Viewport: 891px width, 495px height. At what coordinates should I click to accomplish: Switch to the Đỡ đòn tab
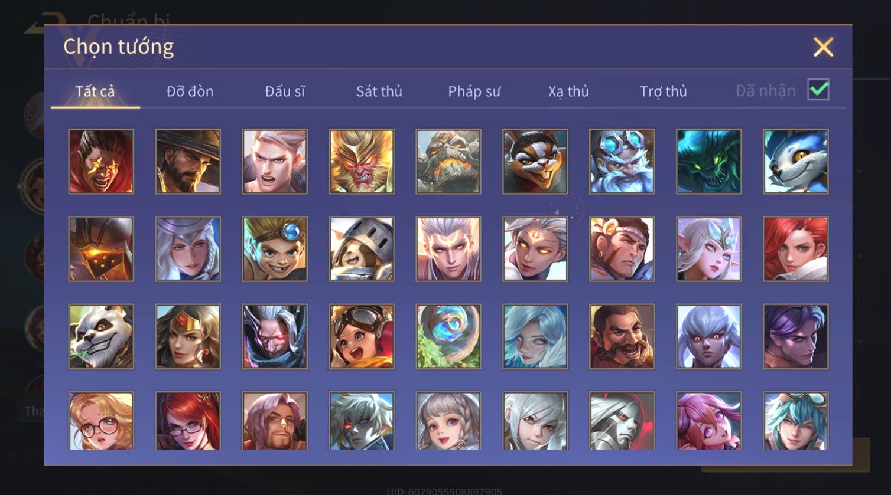pyautogui.click(x=190, y=91)
